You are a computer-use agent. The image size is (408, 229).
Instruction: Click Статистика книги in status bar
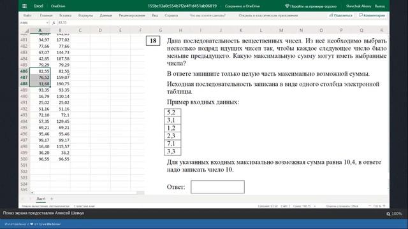pyautogui.click(x=84, y=206)
